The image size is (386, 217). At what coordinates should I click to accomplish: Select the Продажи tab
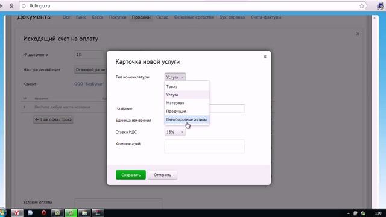point(141,17)
